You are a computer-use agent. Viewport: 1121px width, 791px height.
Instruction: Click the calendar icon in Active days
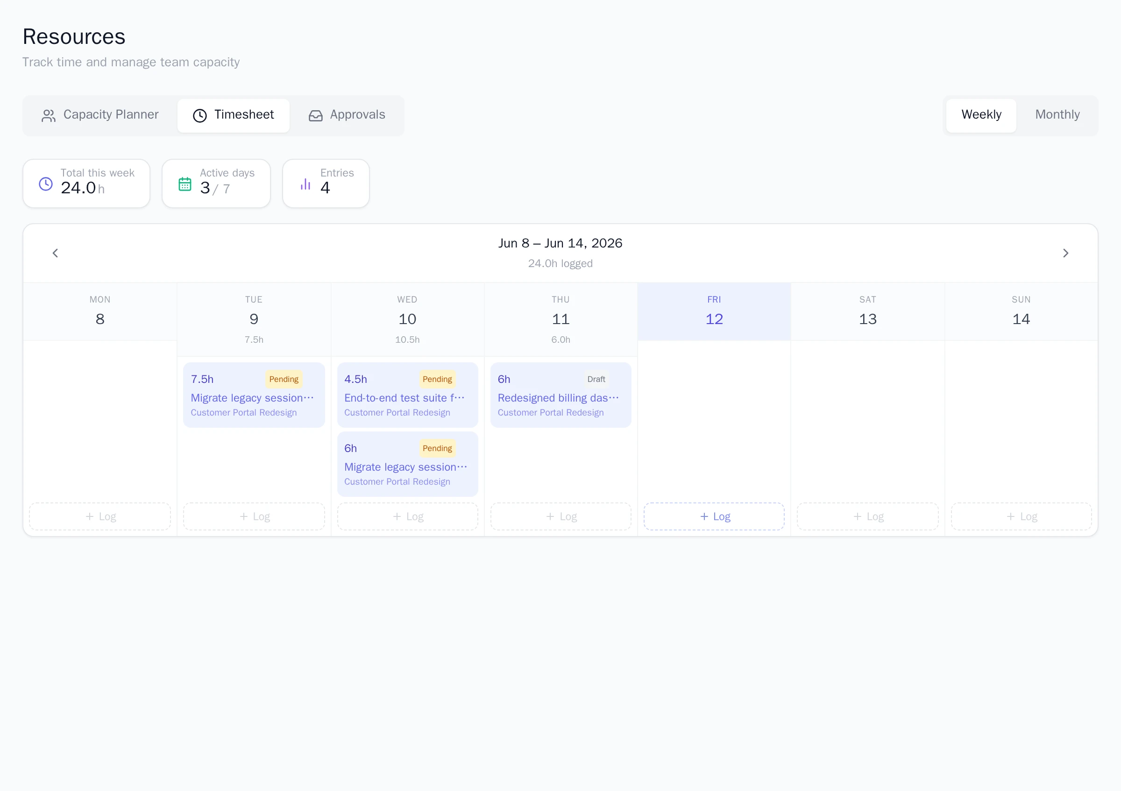(x=185, y=184)
